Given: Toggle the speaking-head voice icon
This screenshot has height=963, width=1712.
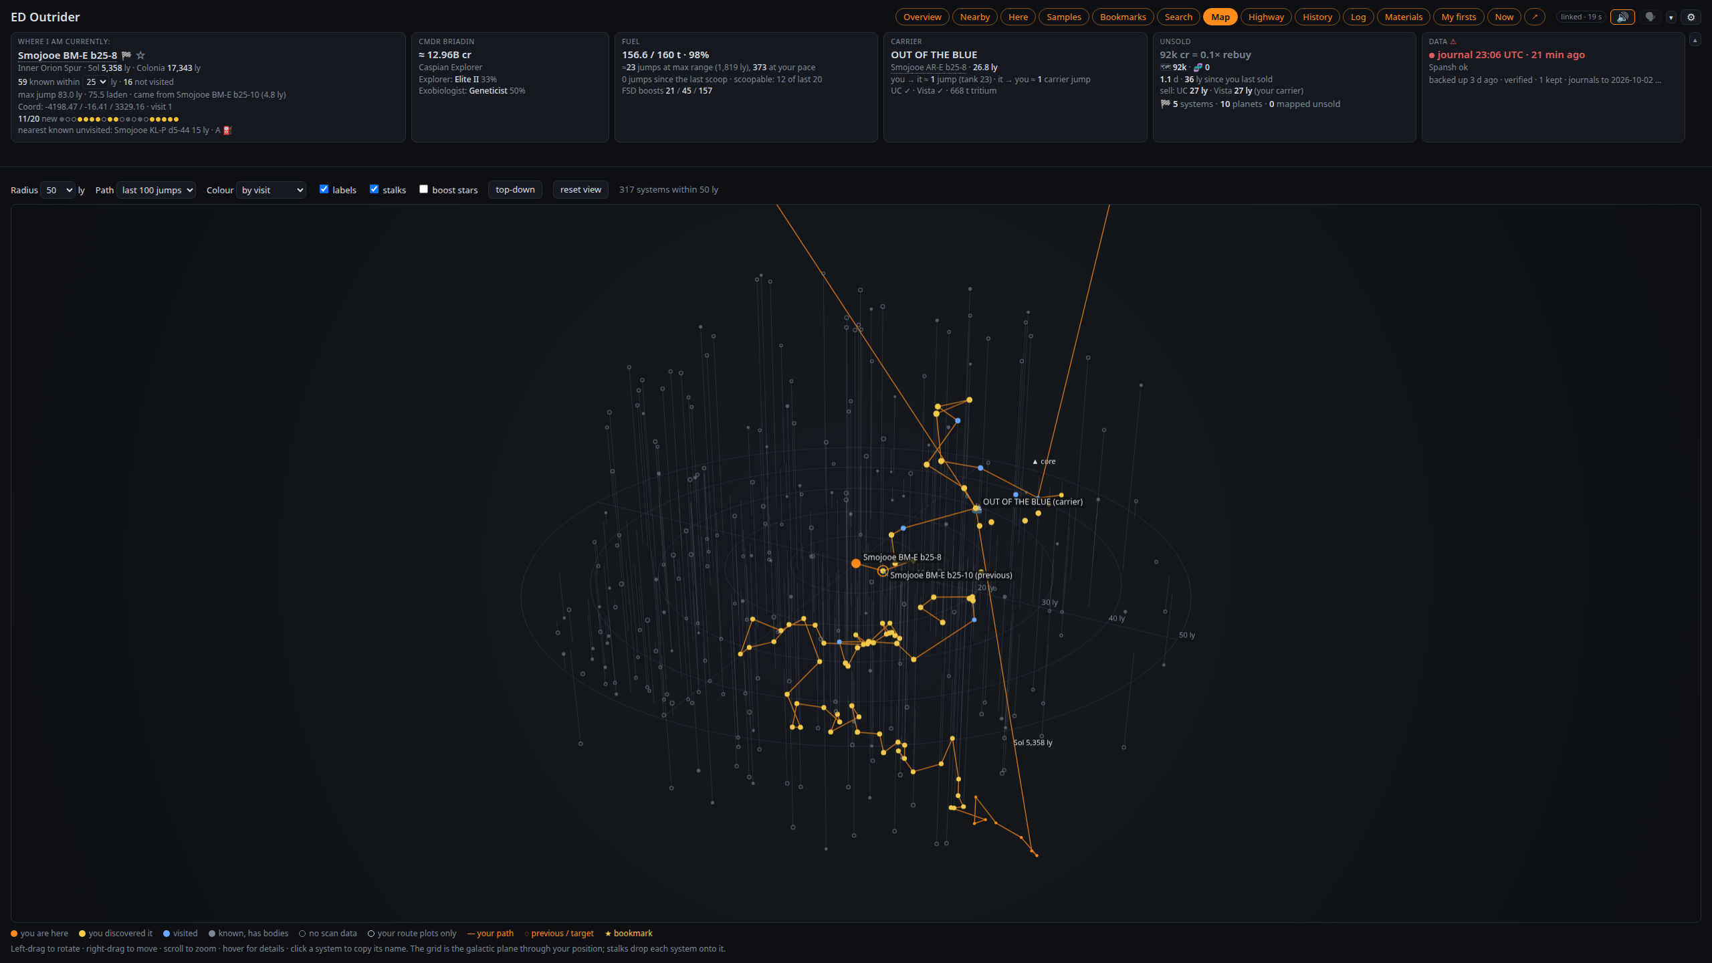Looking at the screenshot, I should point(1650,17).
